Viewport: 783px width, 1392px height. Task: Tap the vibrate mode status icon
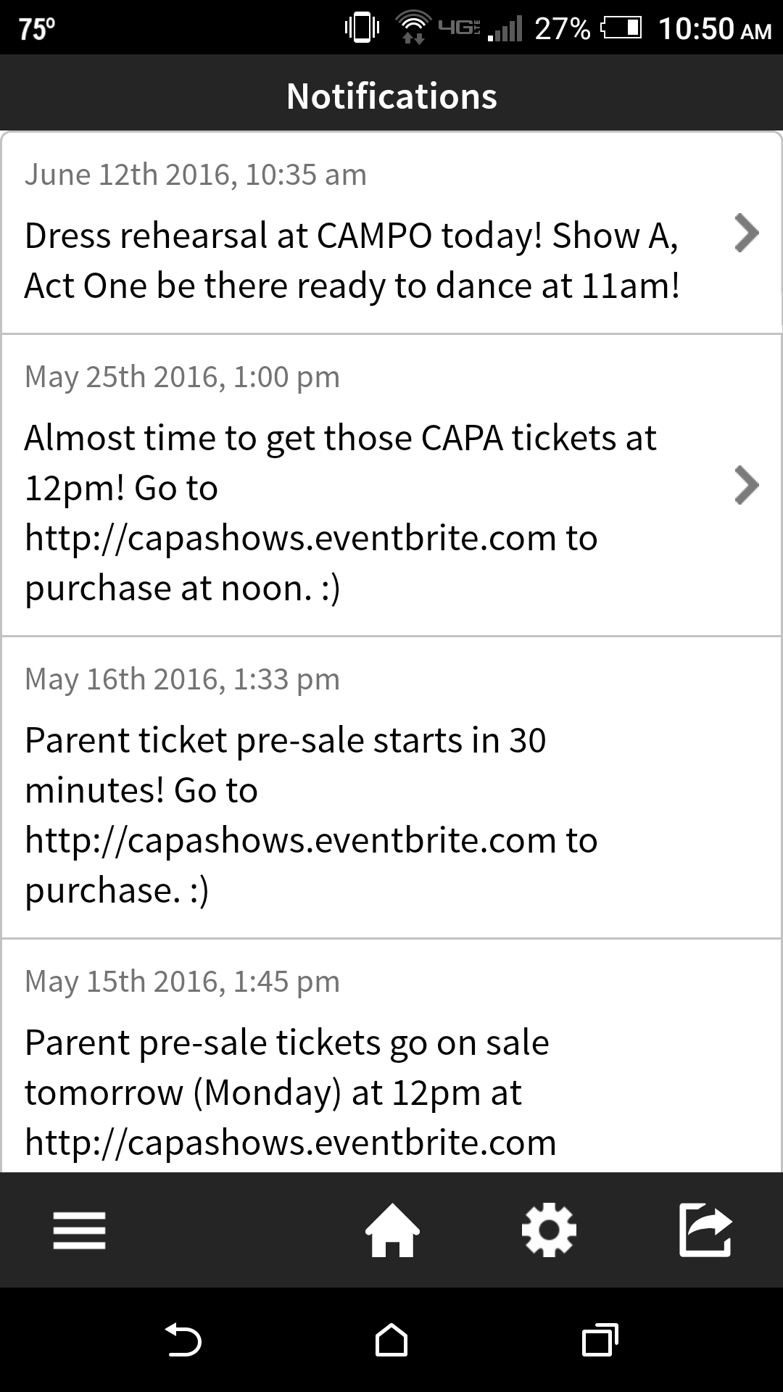[362, 28]
